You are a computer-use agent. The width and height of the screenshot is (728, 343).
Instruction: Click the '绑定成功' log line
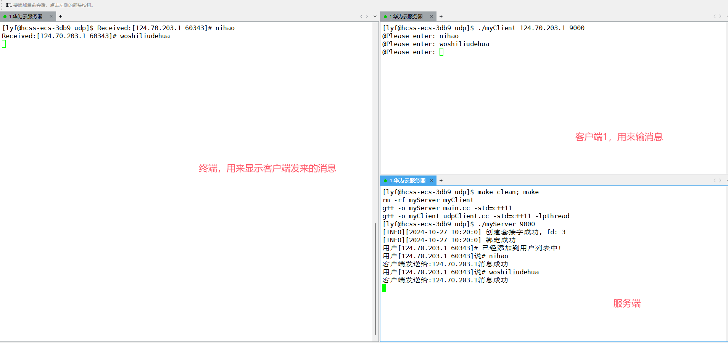point(449,240)
